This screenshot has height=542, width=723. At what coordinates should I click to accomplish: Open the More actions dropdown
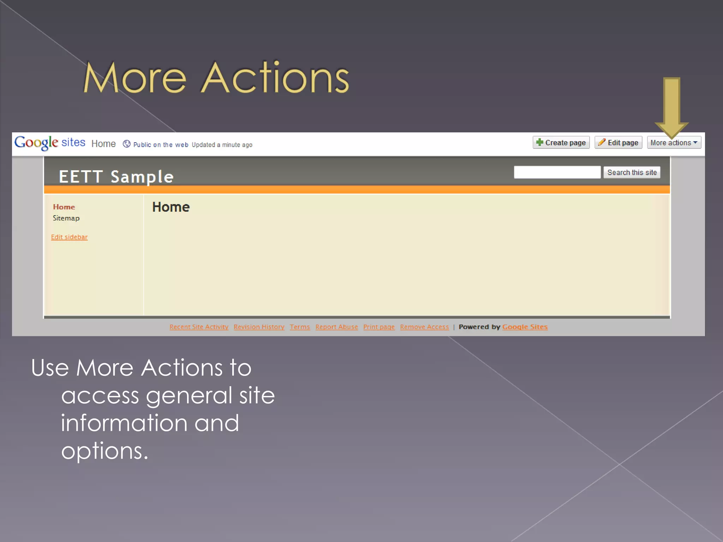pos(674,143)
